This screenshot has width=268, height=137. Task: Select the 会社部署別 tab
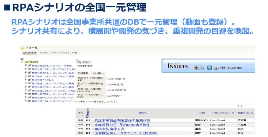pos(29,53)
